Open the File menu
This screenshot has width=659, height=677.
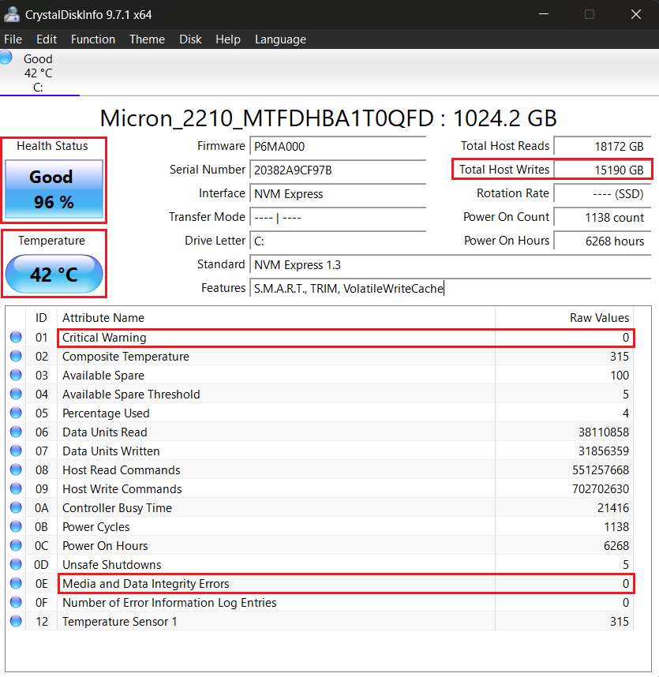point(13,39)
